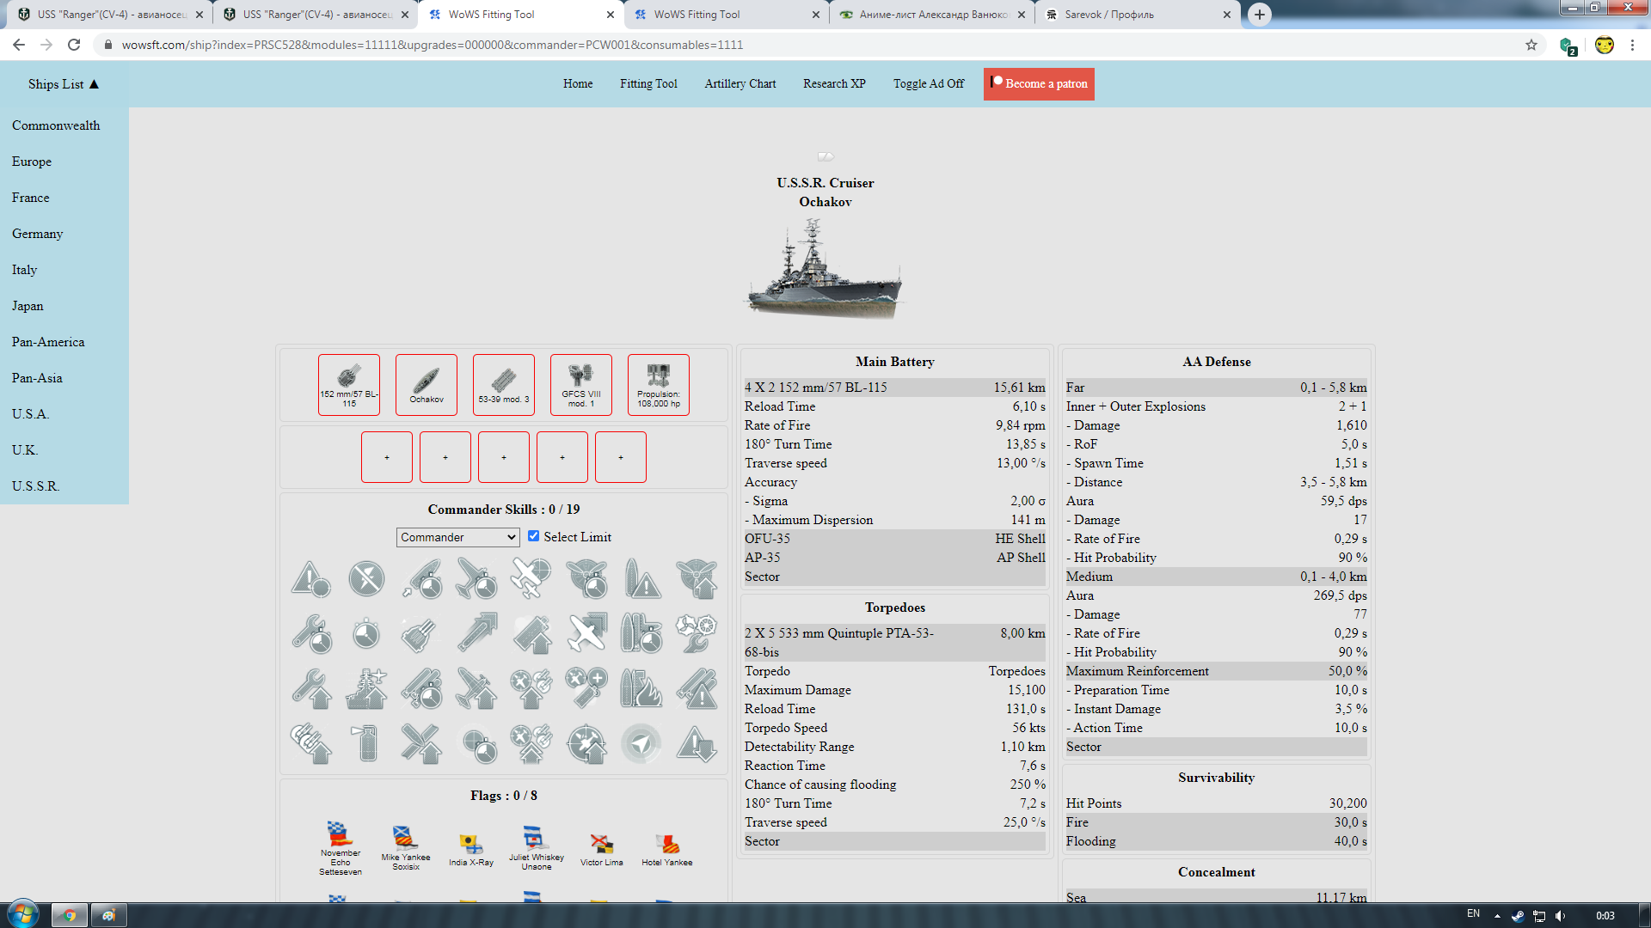The height and width of the screenshot is (928, 1651).
Task: Pick the fire extinguisher commander skill
Action: [x=366, y=743]
